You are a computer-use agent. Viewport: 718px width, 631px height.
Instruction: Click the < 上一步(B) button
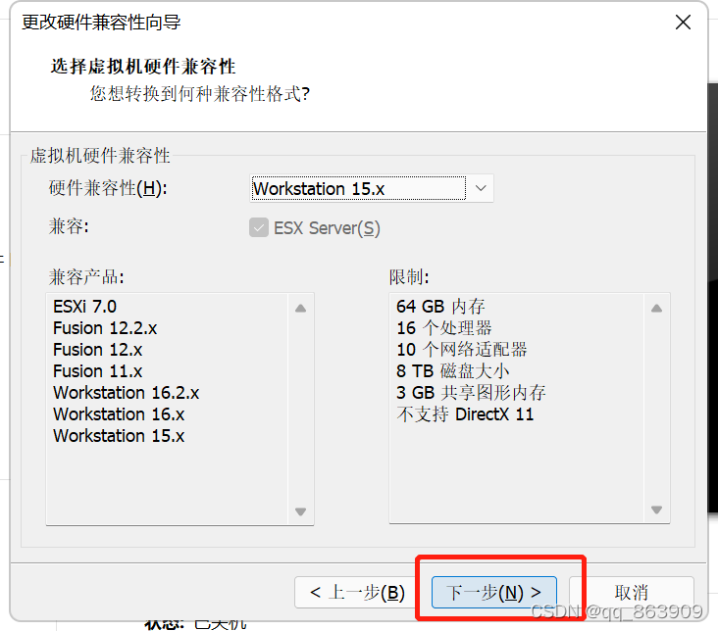(x=357, y=592)
